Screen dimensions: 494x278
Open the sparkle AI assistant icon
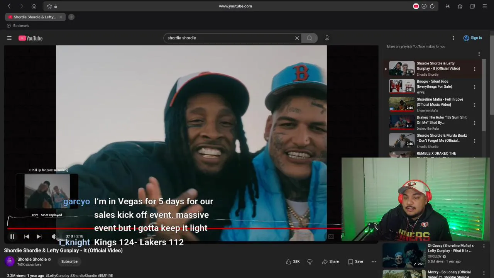(x=448, y=6)
